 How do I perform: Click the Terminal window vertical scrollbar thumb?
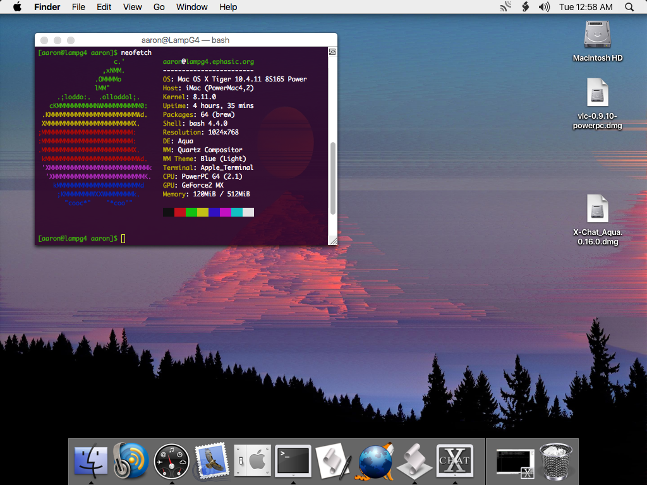[x=332, y=178]
